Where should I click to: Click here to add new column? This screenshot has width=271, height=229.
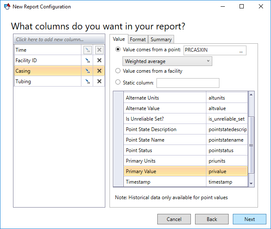tap(59, 39)
